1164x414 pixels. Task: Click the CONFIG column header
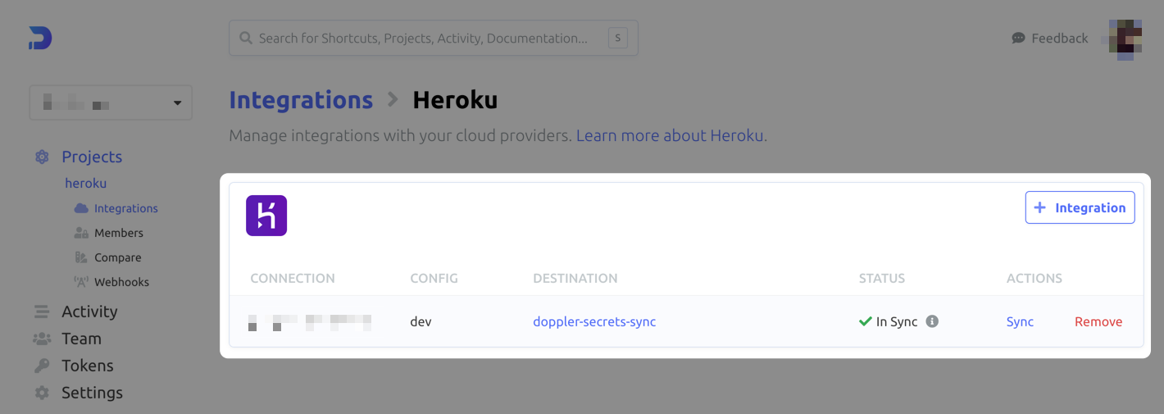pyautogui.click(x=434, y=278)
